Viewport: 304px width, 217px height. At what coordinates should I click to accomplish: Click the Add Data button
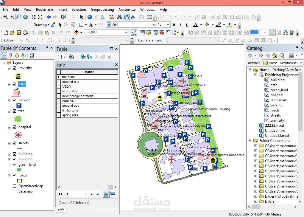(77, 32)
